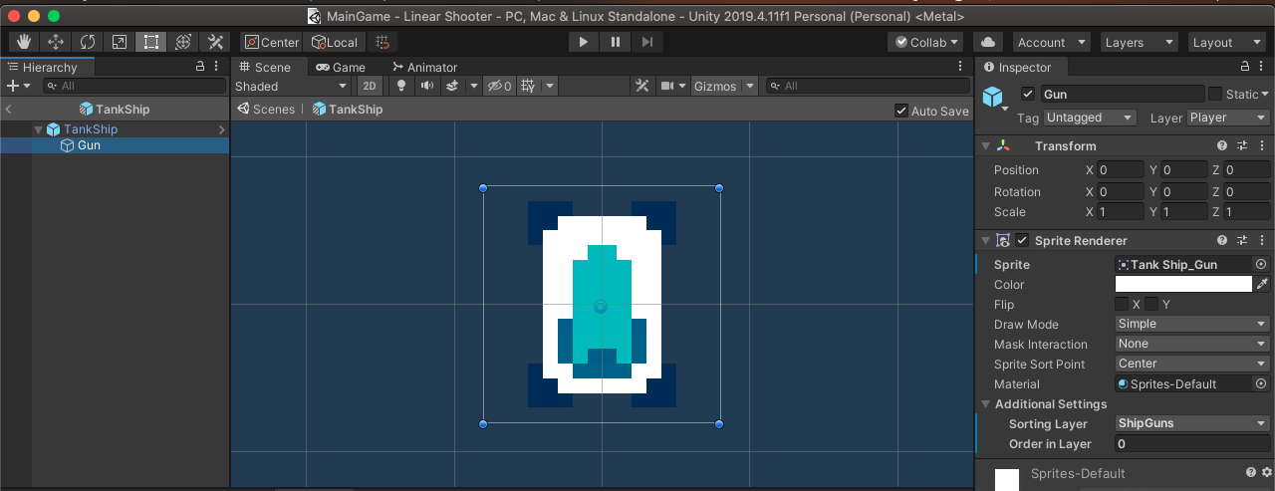Image resolution: width=1275 pixels, height=491 pixels.
Task: Open Sprite Renderer presets
Action: (1242, 240)
